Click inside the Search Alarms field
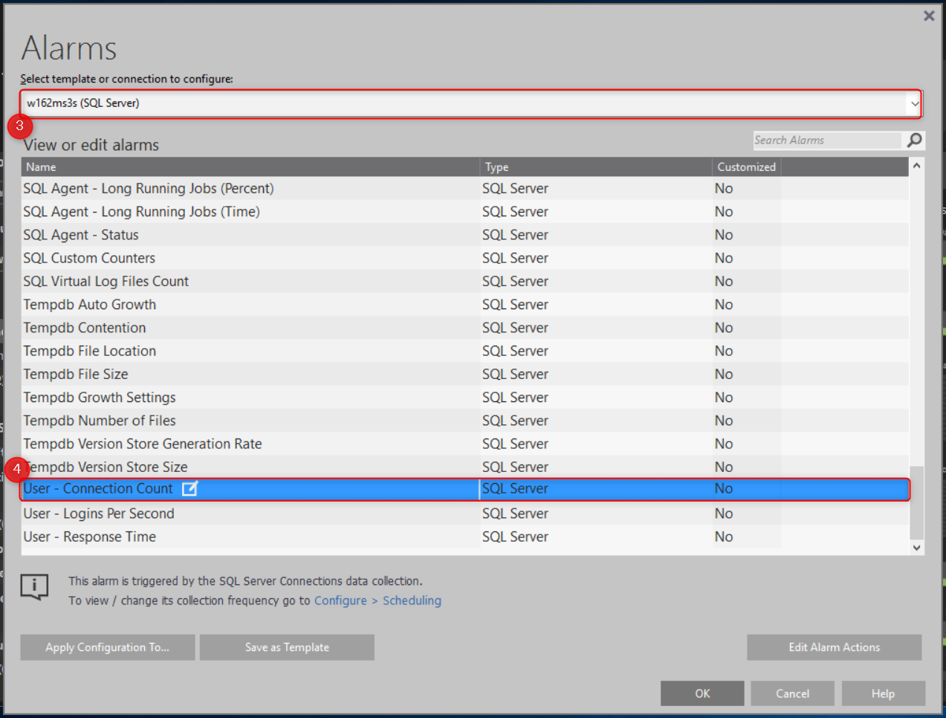946x718 pixels. 825,140
